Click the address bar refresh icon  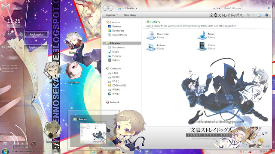219,8
